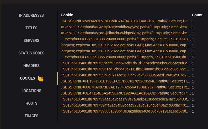Screen dimensions: 208x129
Task: Open the Hosts tab
Action: (31, 103)
